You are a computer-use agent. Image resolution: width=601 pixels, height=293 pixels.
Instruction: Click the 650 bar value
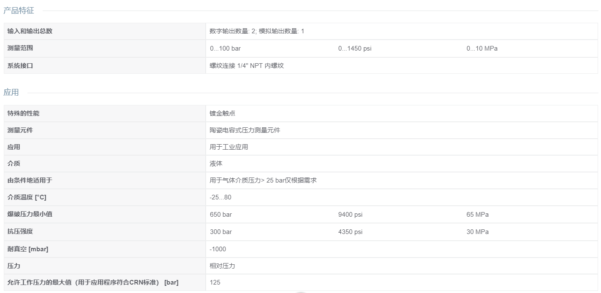click(x=221, y=215)
